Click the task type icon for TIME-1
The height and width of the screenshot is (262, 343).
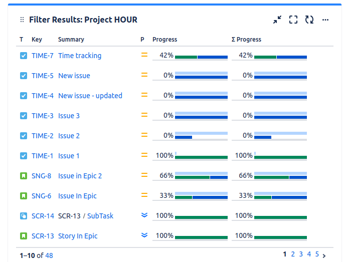pyautogui.click(x=24, y=156)
